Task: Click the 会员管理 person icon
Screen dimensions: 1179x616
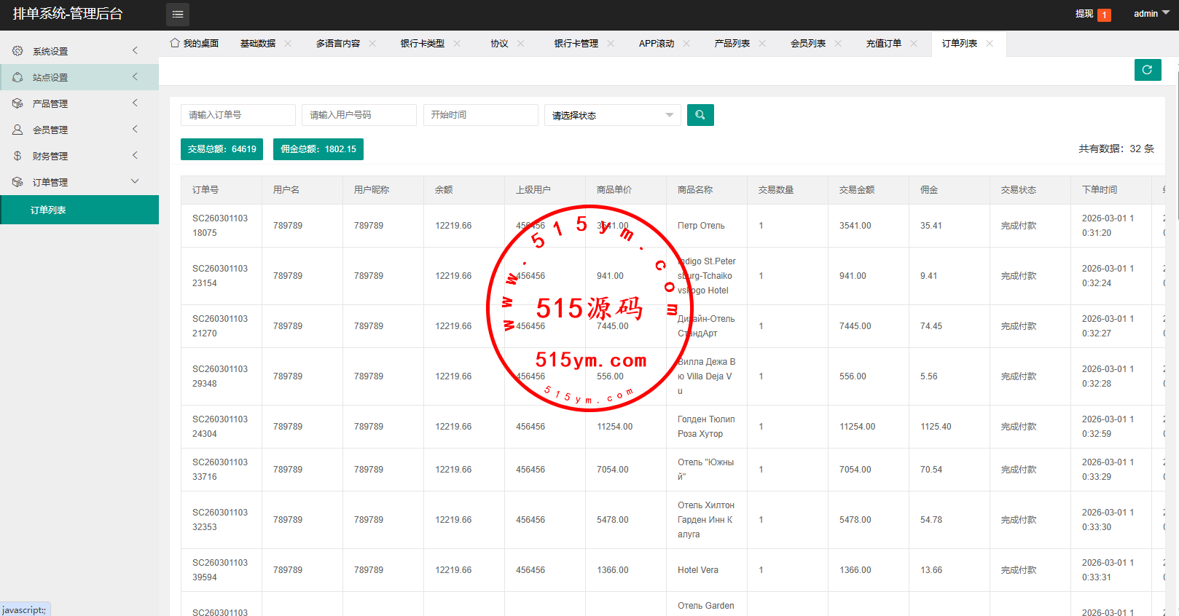Action: coord(17,130)
